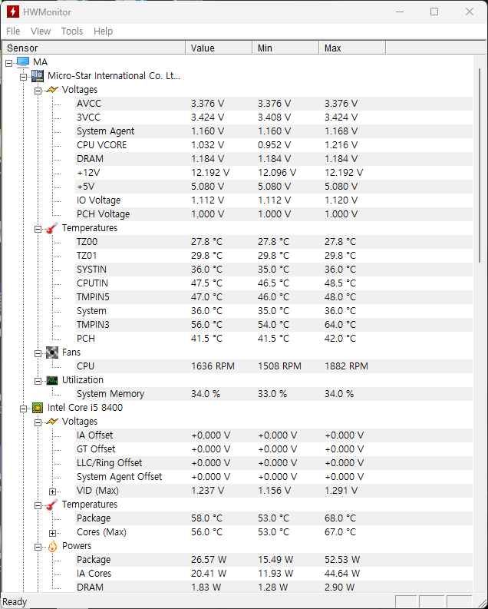
Task: Open the Help menu
Action: click(x=103, y=31)
